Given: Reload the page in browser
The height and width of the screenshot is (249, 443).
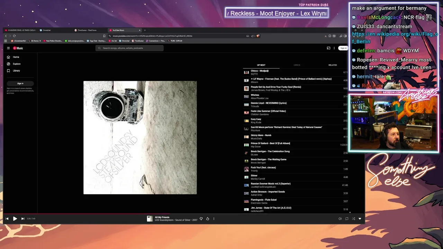Looking at the screenshot, I should tap(14, 36).
